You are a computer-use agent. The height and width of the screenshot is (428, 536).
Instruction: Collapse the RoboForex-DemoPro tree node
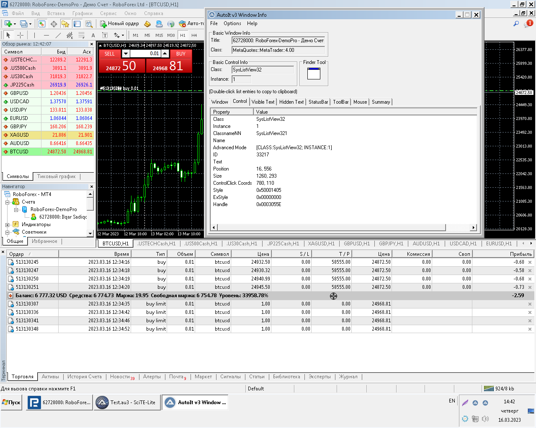click(16, 210)
